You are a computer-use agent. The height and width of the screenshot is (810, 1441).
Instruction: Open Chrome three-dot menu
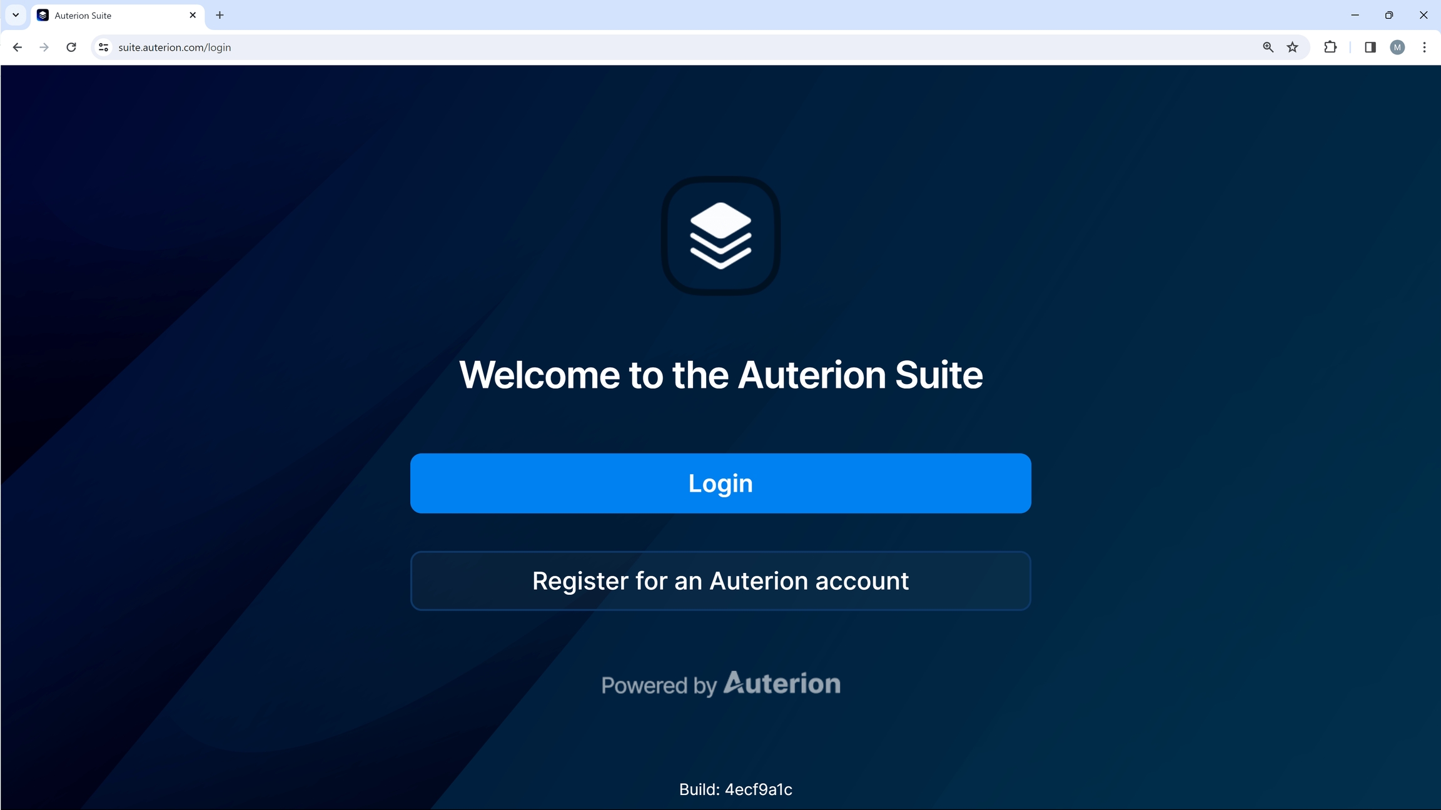coord(1424,48)
